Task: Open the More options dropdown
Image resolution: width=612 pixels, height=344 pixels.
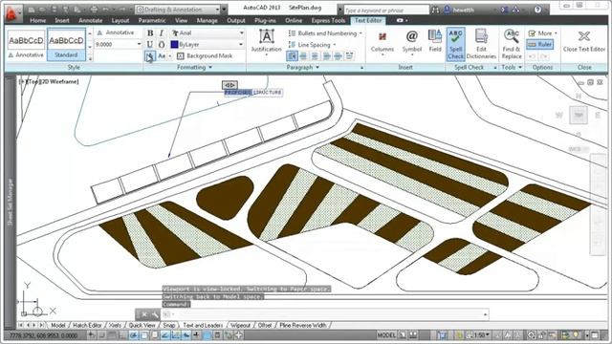Action: (x=542, y=33)
